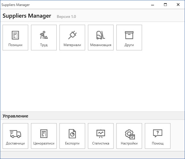Click the 'Механизация' label text
The width and height of the screenshot is (185, 159).
pos(101,45)
